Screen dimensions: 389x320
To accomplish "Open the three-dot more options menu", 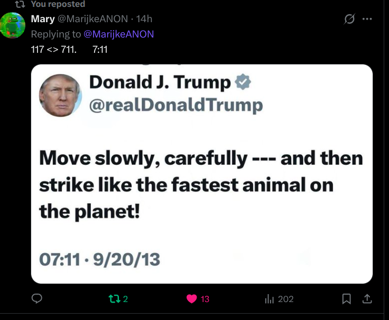I will (367, 19).
